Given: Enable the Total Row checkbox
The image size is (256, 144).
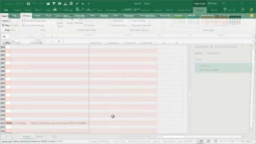Looking at the screenshot, I should pyautogui.click(x=110, y=21).
